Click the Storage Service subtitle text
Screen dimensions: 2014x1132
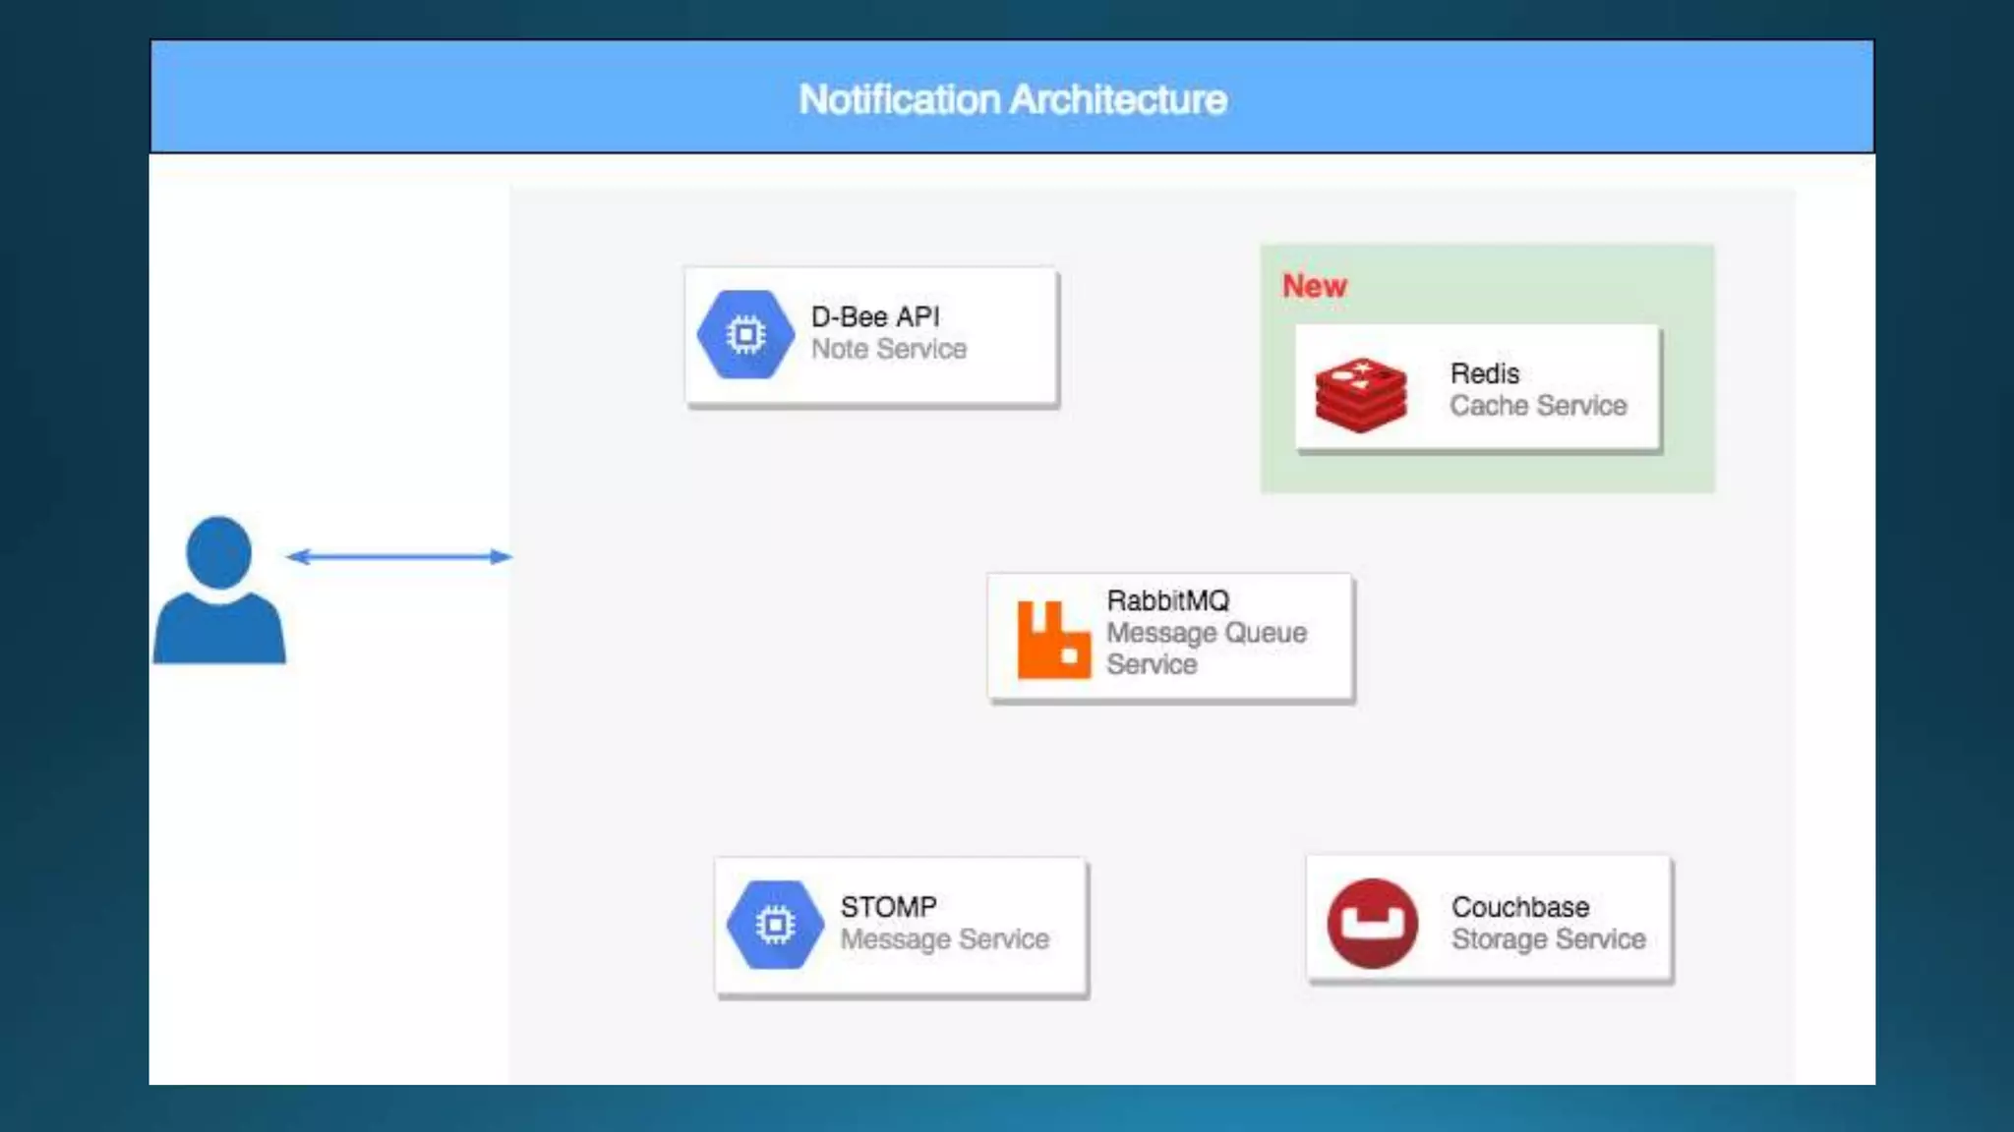(1548, 939)
